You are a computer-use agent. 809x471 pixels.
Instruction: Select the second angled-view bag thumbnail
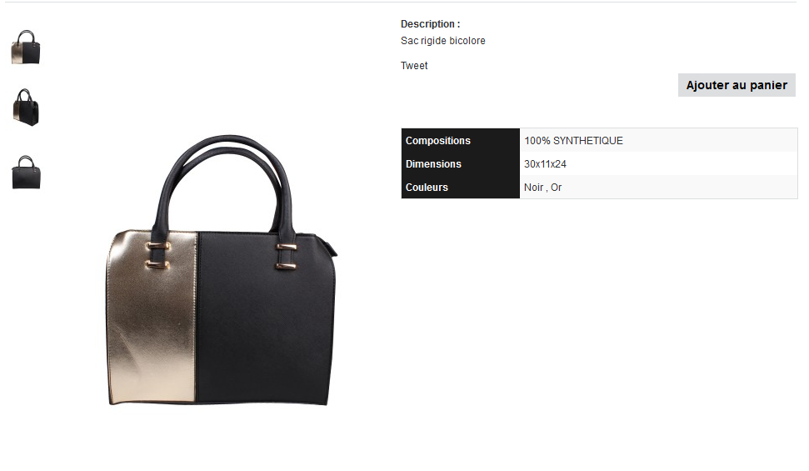tap(26, 108)
